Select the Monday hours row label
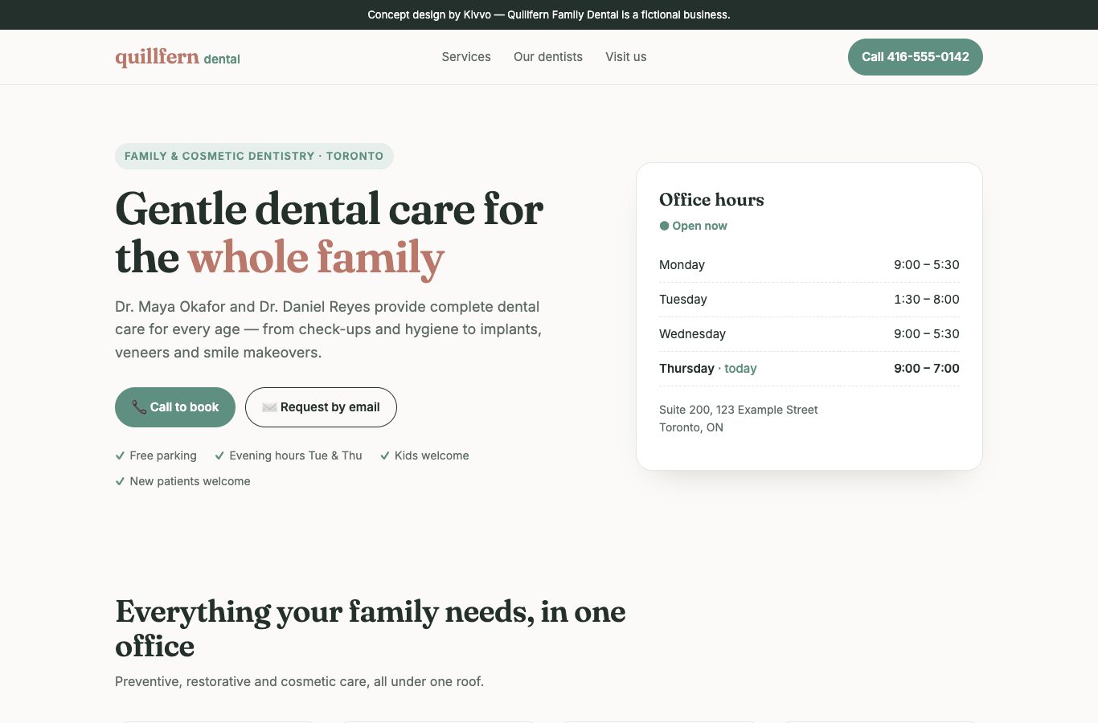 pos(682,265)
